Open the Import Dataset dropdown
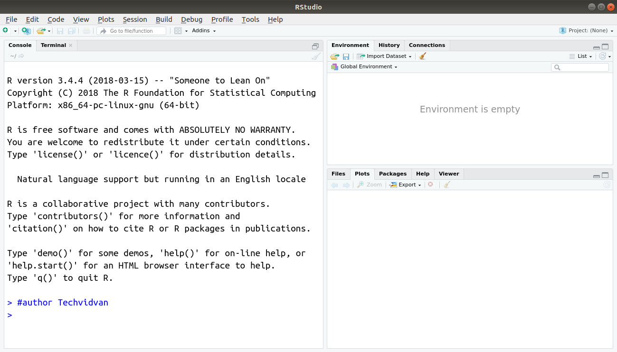This screenshot has width=617, height=352. point(384,56)
